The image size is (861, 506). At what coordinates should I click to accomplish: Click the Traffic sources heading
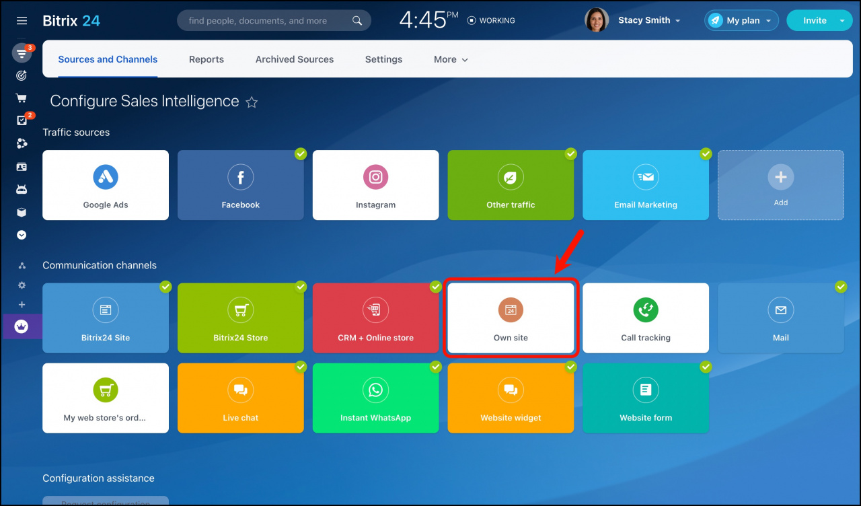pos(76,133)
